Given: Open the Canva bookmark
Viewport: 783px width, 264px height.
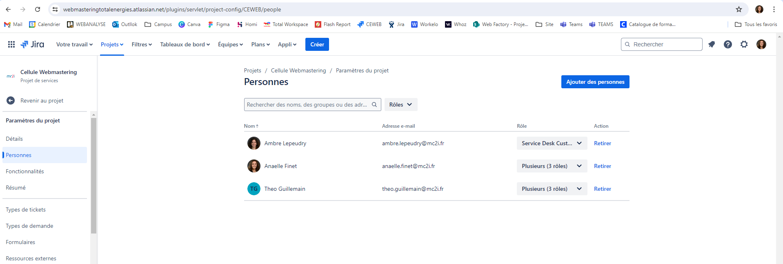Looking at the screenshot, I should pyautogui.click(x=189, y=24).
